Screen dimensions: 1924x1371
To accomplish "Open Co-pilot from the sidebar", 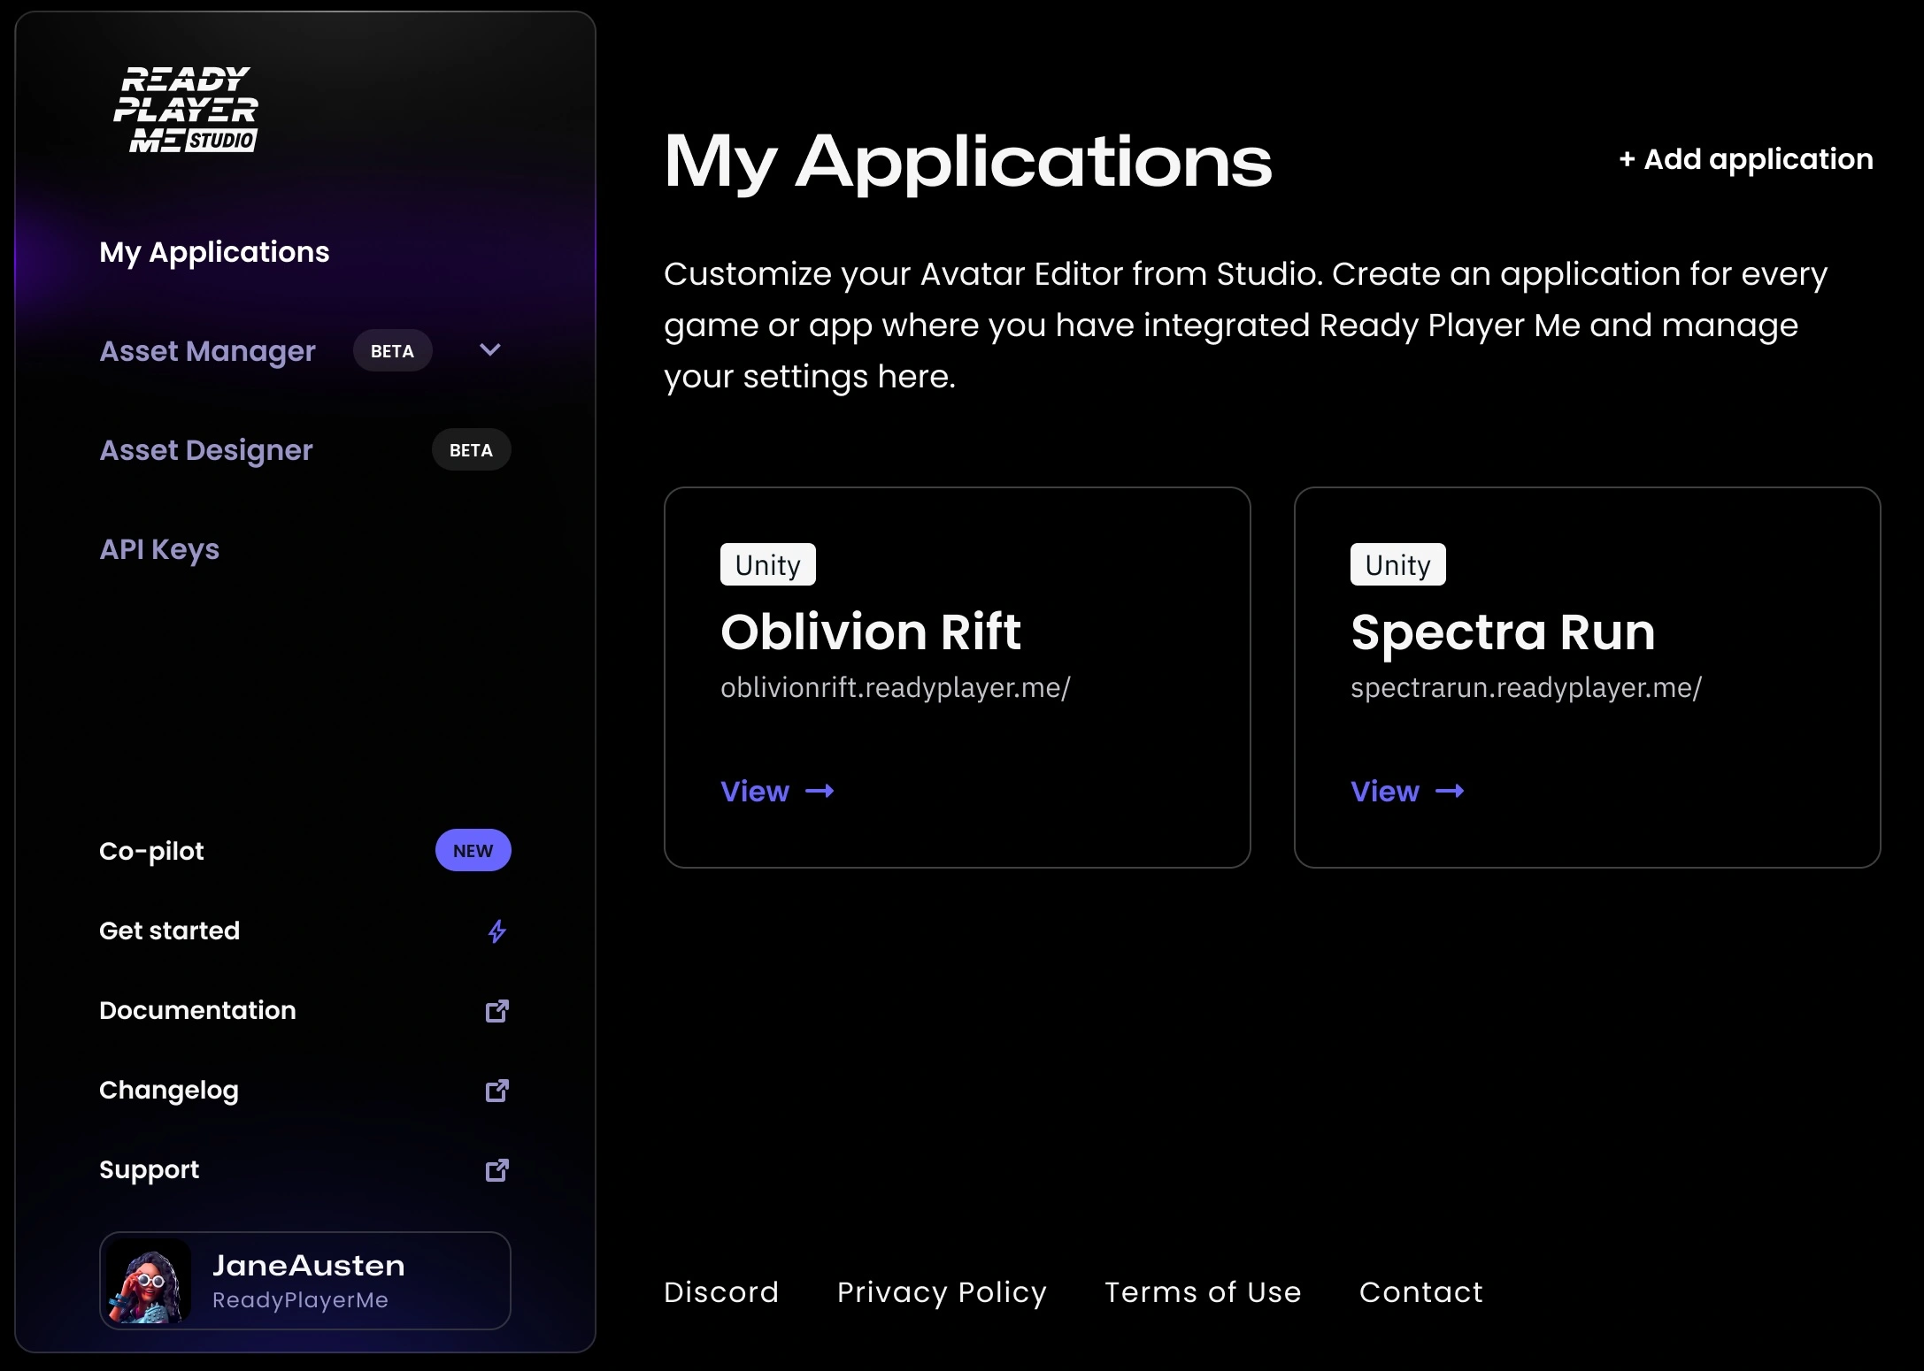I will click(x=151, y=851).
